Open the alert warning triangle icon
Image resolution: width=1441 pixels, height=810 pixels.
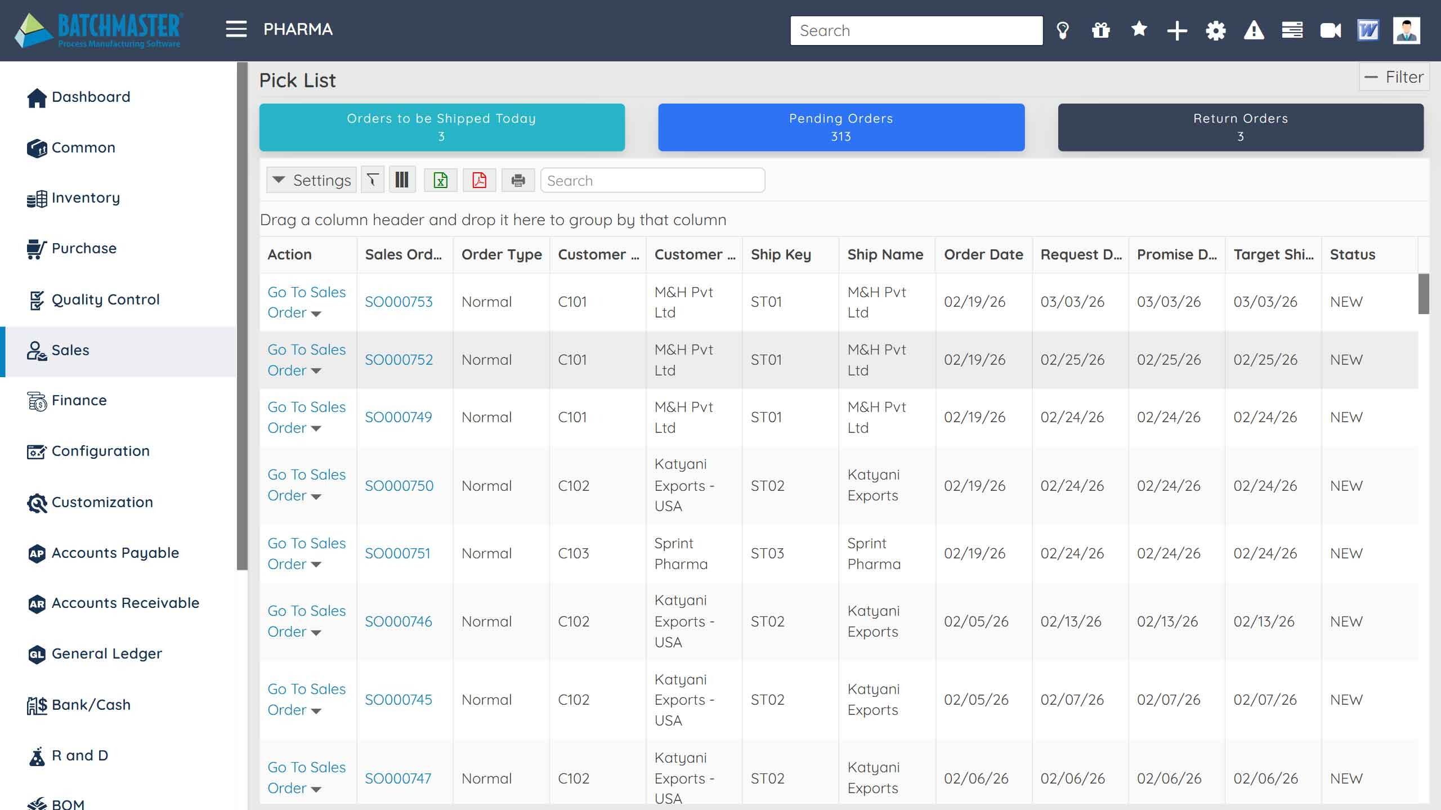click(x=1254, y=30)
